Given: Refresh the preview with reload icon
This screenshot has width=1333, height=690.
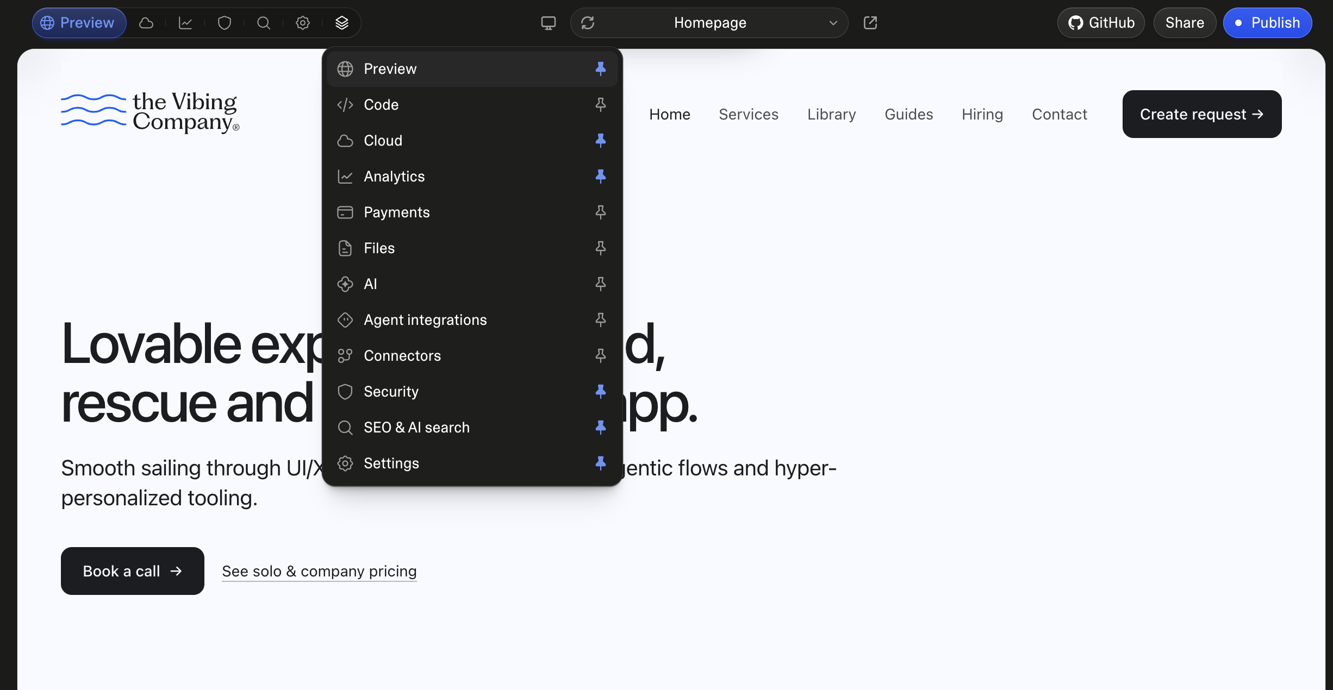Looking at the screenshot, I should click(x=588, y=23).
